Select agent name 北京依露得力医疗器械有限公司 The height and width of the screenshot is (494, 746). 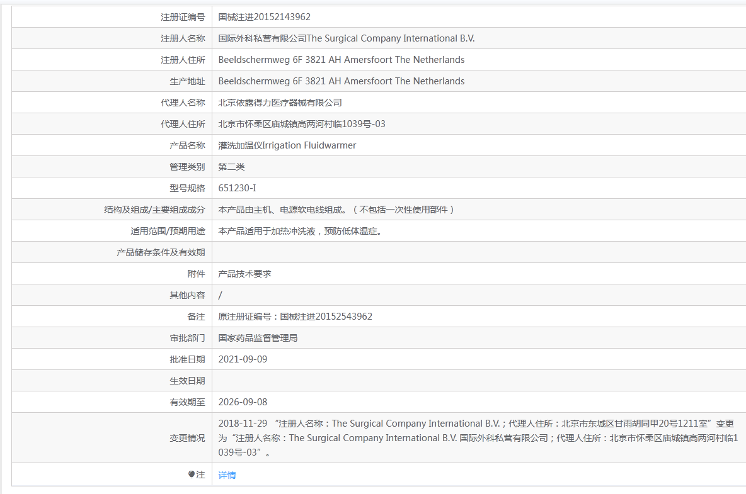(280, 103)
